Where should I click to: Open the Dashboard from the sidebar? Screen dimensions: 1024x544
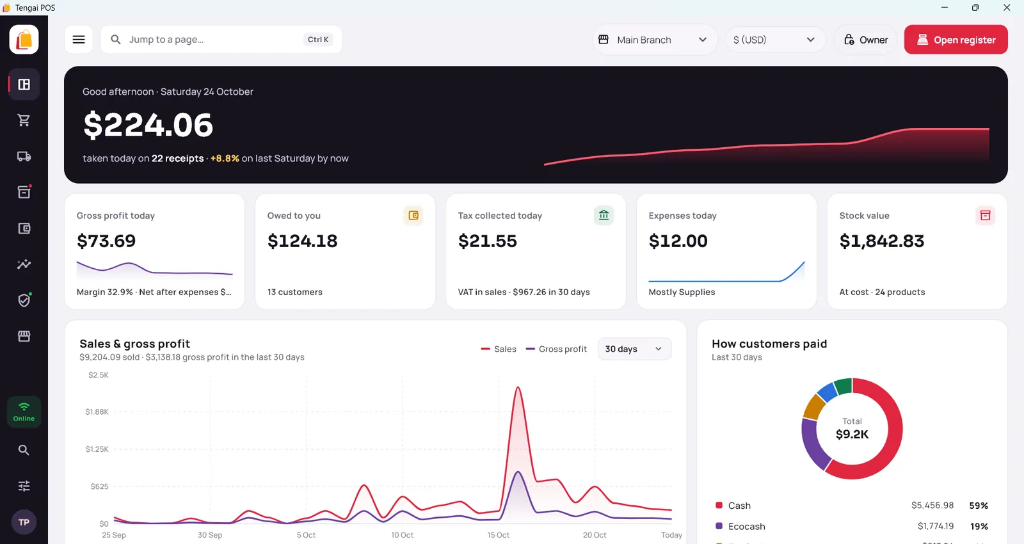[24, 84]
